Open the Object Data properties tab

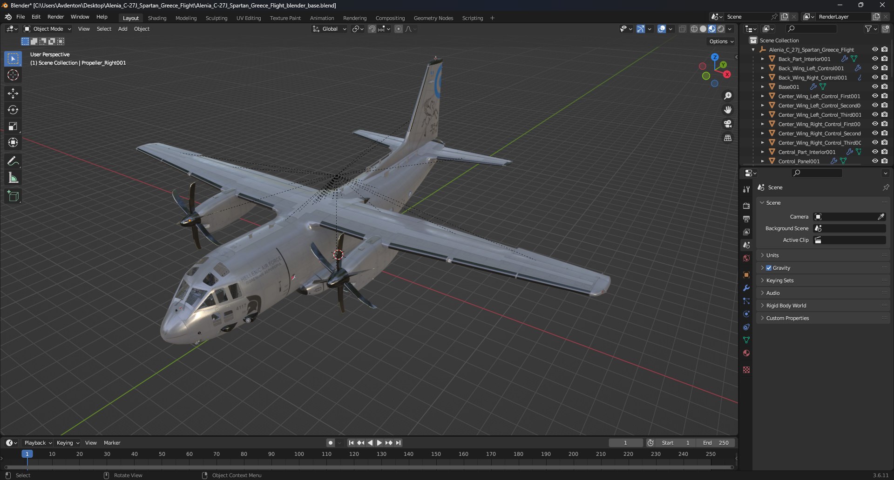(x=746, y=340)
